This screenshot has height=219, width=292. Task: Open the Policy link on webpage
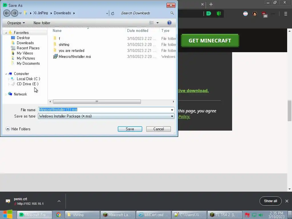coord(184,117)
